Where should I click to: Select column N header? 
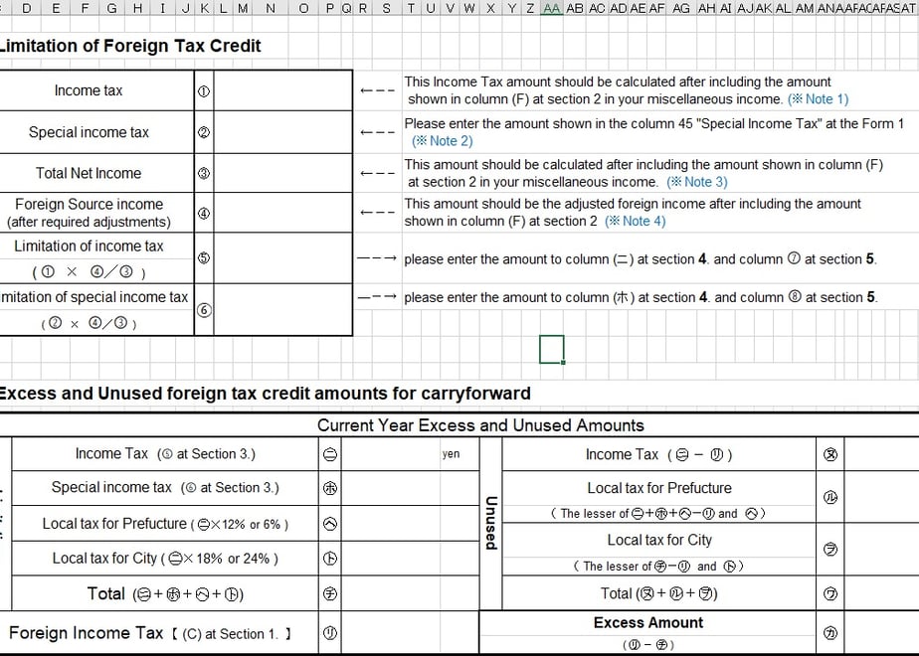(271, 8)
